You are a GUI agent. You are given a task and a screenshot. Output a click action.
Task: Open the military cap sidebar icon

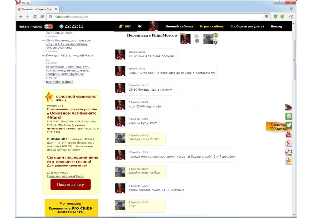tap(288, 107)
